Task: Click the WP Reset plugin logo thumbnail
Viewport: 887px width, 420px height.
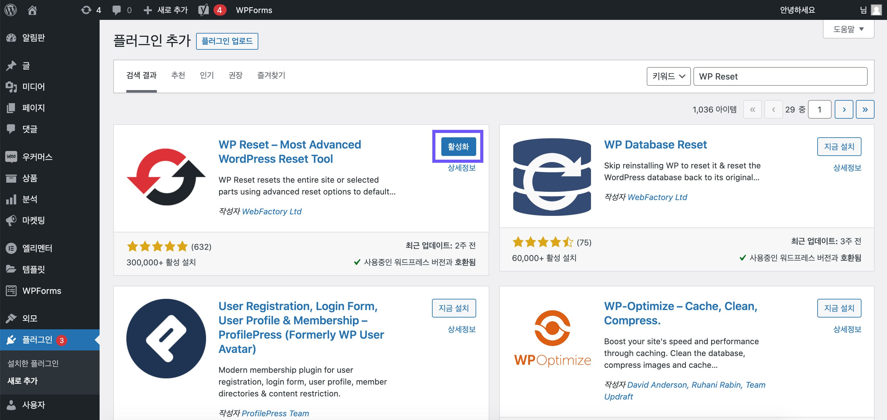Action: click(x=166, y=177)
